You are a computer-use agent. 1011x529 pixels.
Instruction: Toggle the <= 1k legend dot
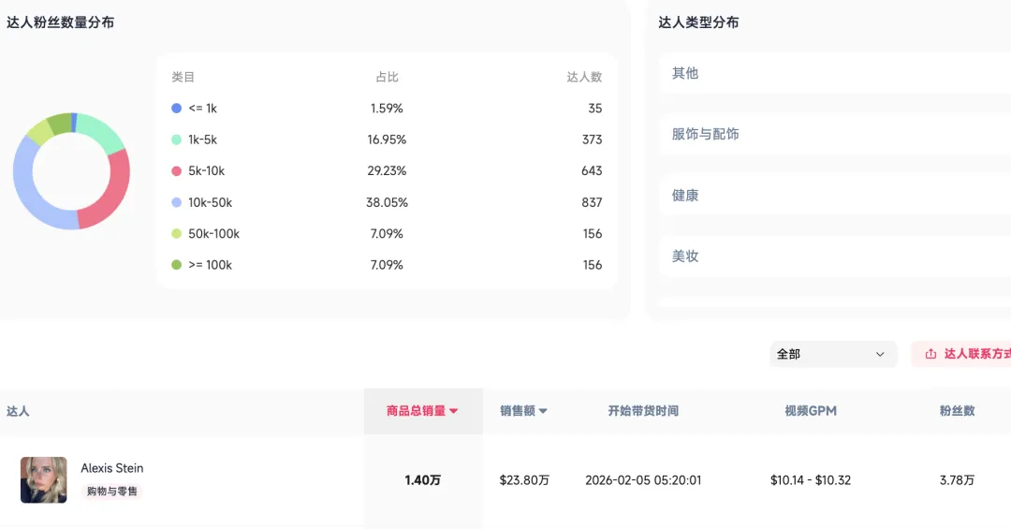tap(176, 109)
